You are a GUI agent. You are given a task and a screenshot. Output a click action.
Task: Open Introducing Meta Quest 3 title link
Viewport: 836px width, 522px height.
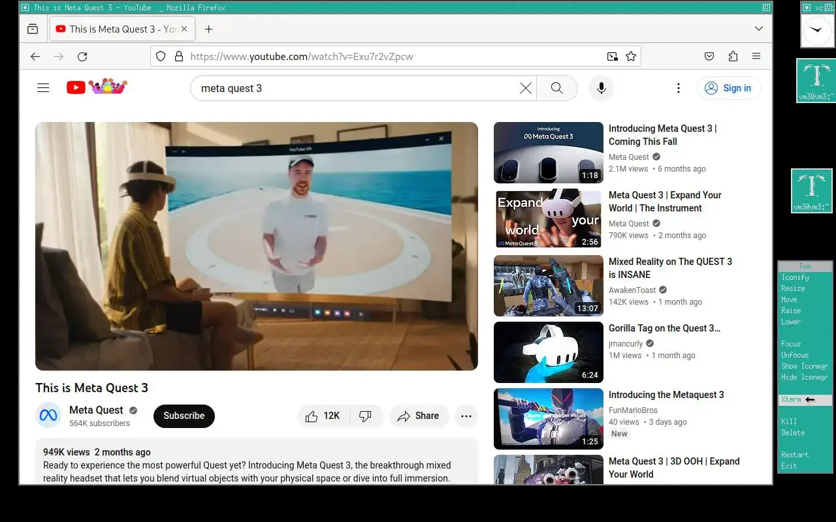pos(662,135)
